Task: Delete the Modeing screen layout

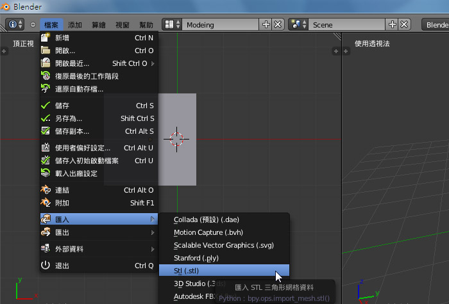Action: tap(278, 24)
